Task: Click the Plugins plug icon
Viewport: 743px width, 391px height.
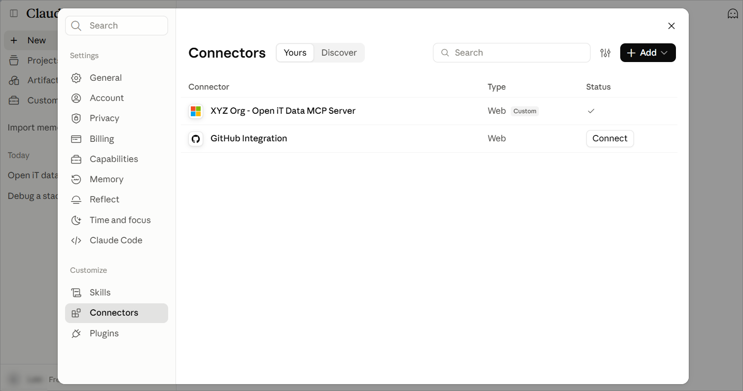Action: point(76,333)
